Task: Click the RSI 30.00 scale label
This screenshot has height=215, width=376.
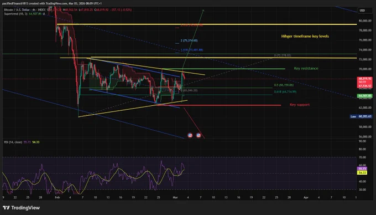Action: 362,190
